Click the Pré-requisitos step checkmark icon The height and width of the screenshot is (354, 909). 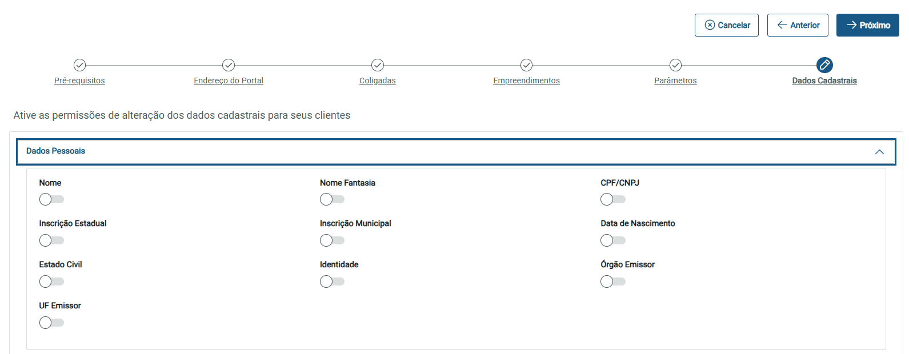pos(79,65)
